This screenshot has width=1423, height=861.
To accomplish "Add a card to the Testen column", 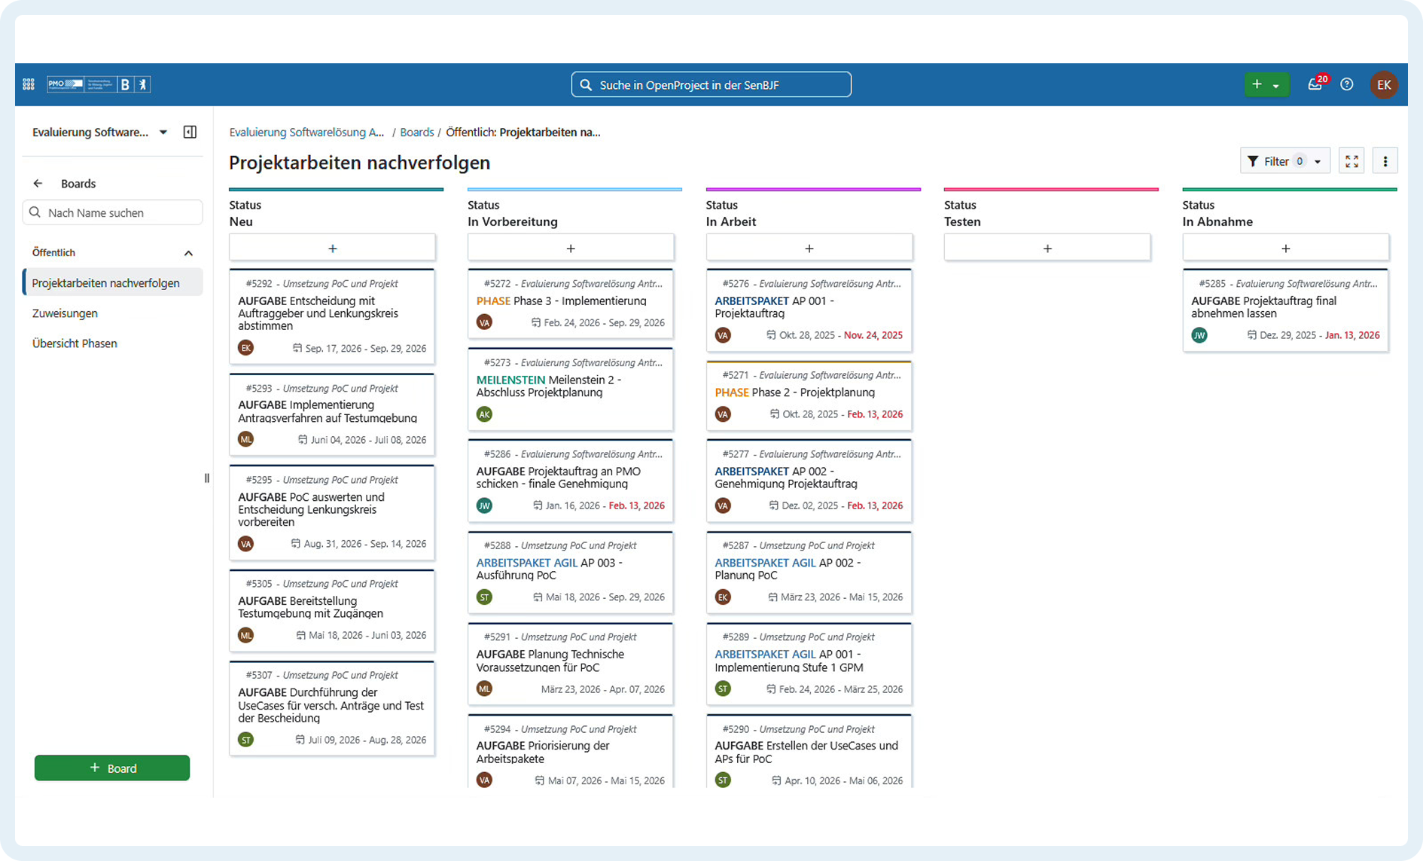I will click(1047, 248).
